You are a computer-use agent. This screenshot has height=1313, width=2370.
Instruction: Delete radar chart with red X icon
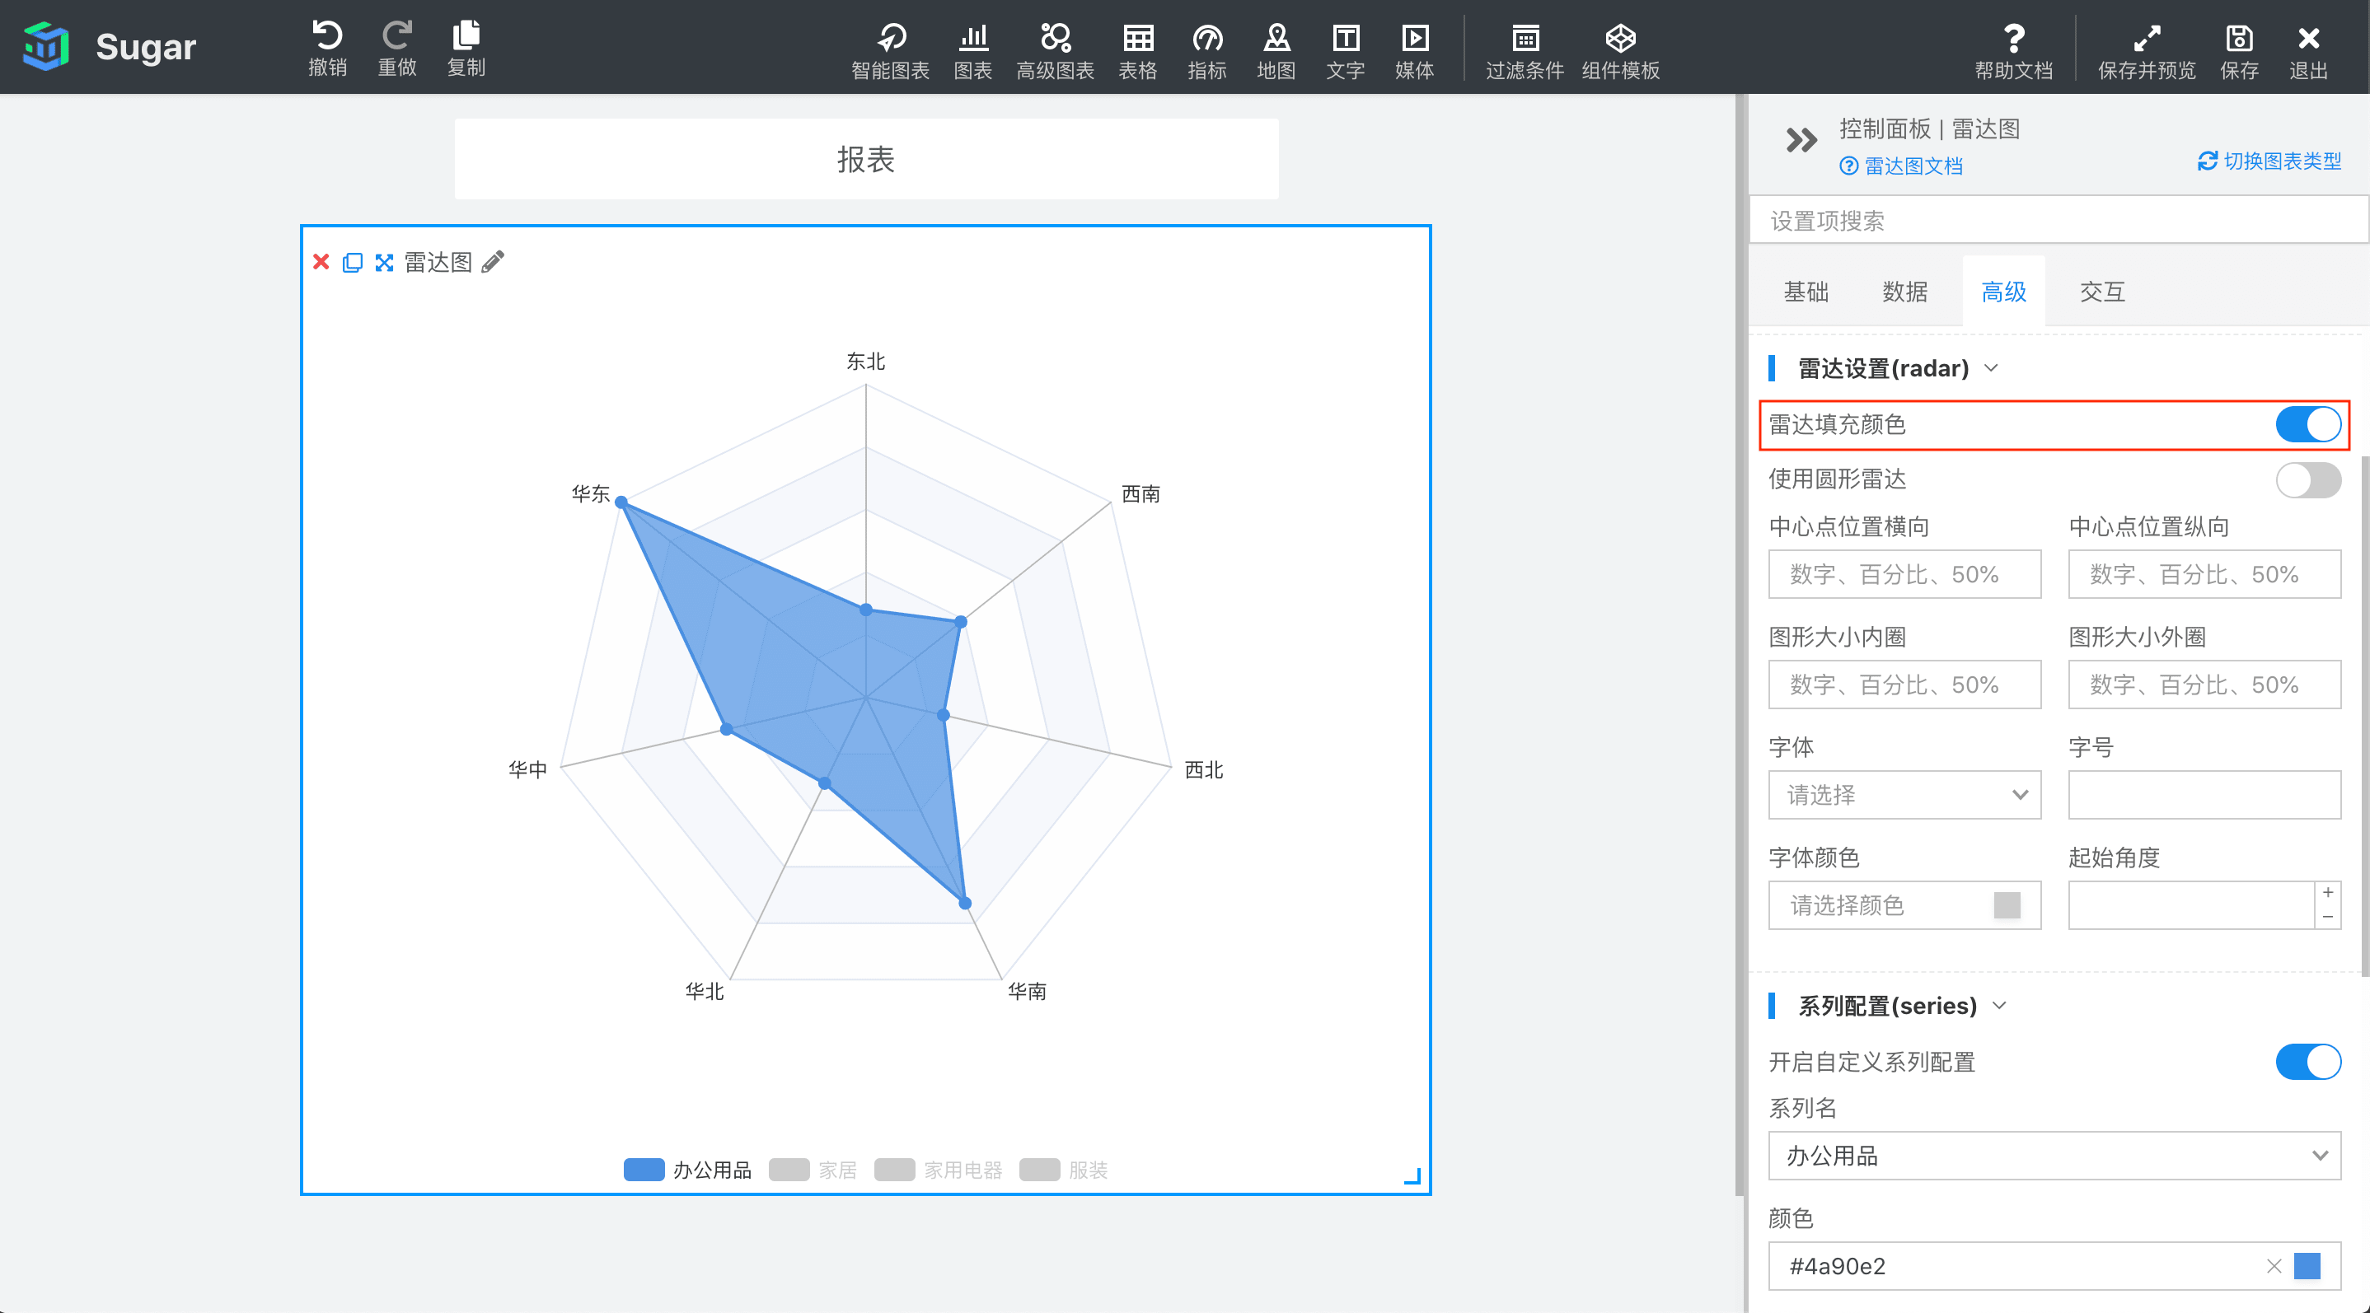pos(321,262)
